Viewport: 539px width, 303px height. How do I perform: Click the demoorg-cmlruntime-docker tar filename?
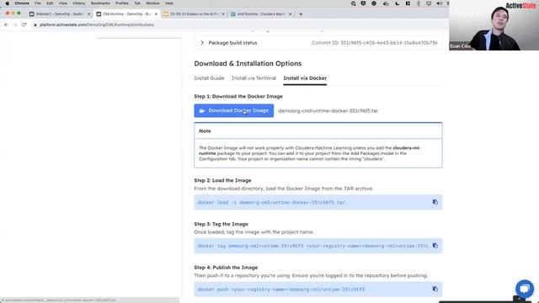pos(328,111)
